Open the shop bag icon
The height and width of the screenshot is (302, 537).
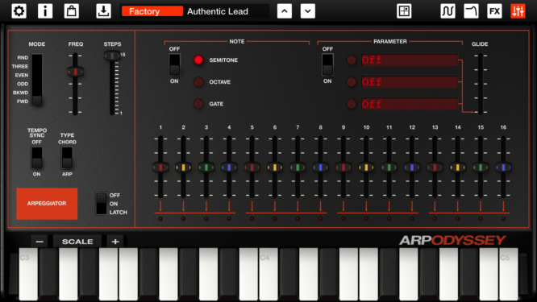tap(72, 11)
